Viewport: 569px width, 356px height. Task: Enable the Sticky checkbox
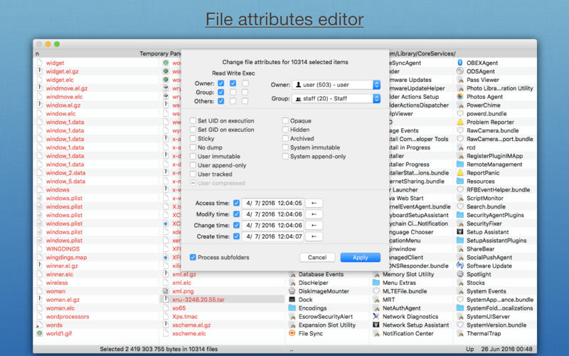coord(193,138)
